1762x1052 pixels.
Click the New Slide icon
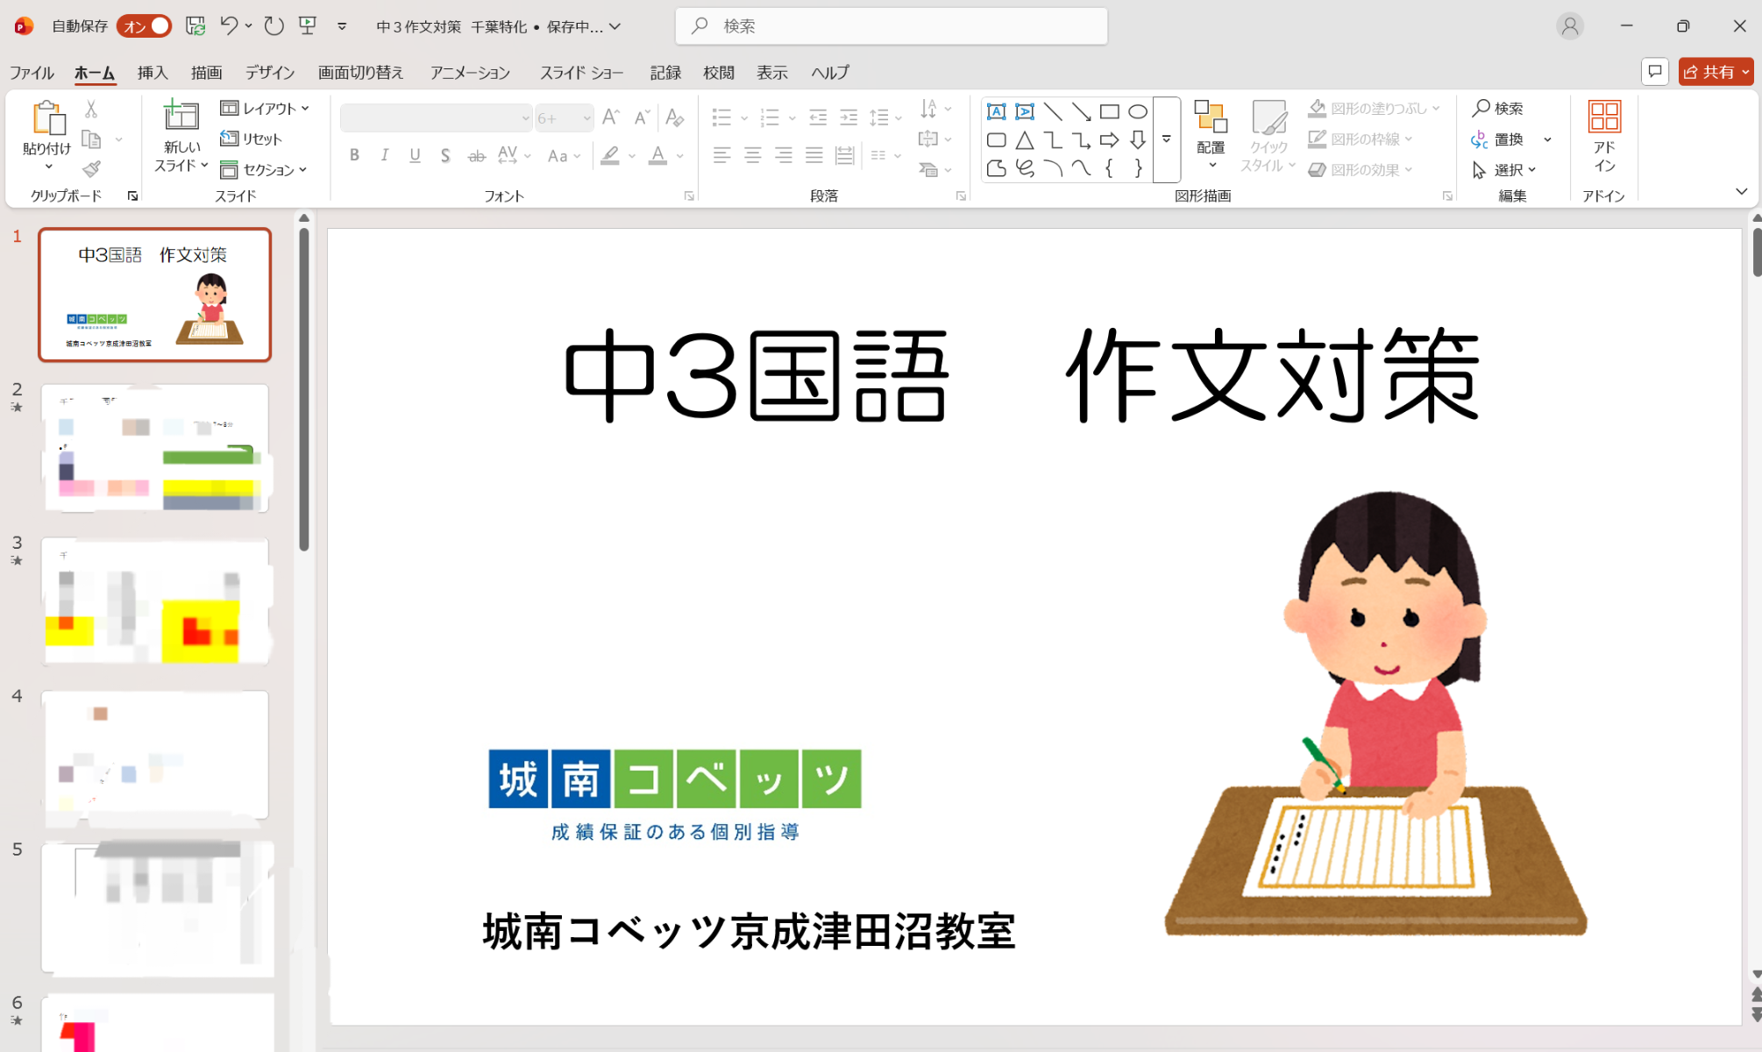(x=181, y=117)
